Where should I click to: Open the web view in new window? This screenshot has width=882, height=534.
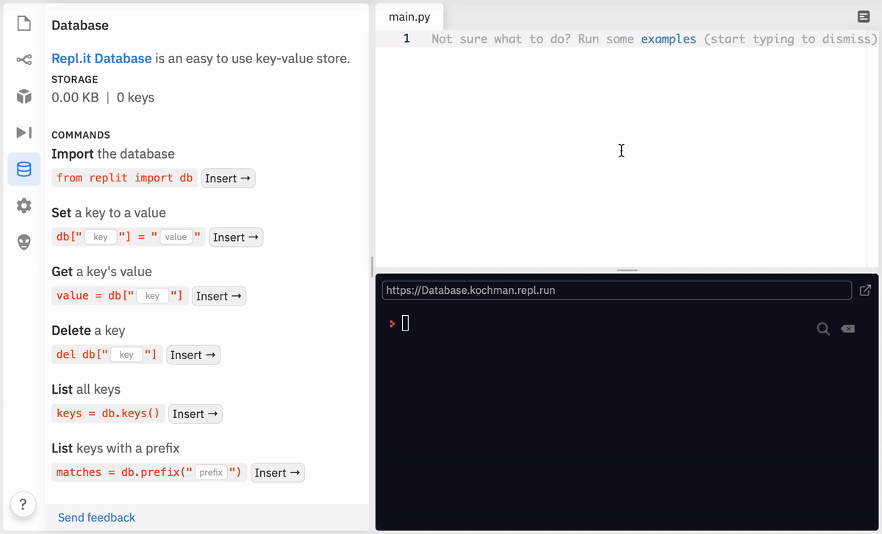point(865,290)
